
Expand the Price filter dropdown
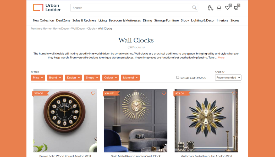tap(38, 78)
